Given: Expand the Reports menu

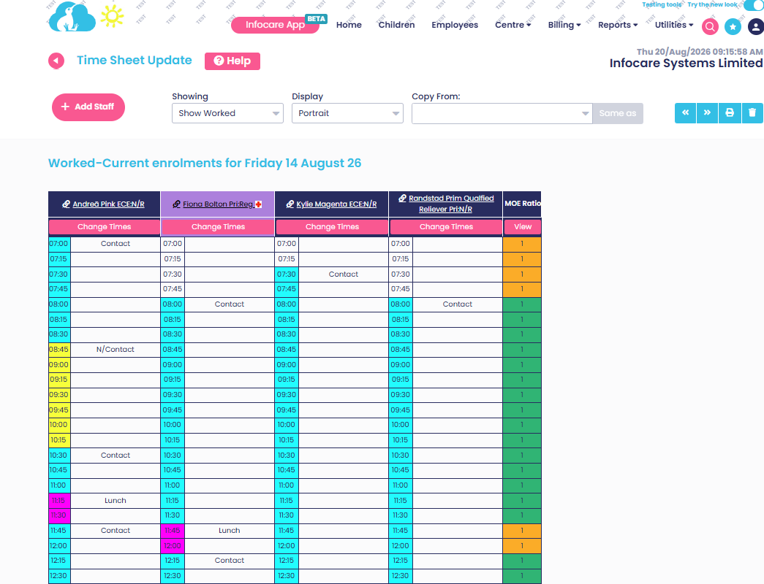Looking at the screenshot, I should [618, 25].
